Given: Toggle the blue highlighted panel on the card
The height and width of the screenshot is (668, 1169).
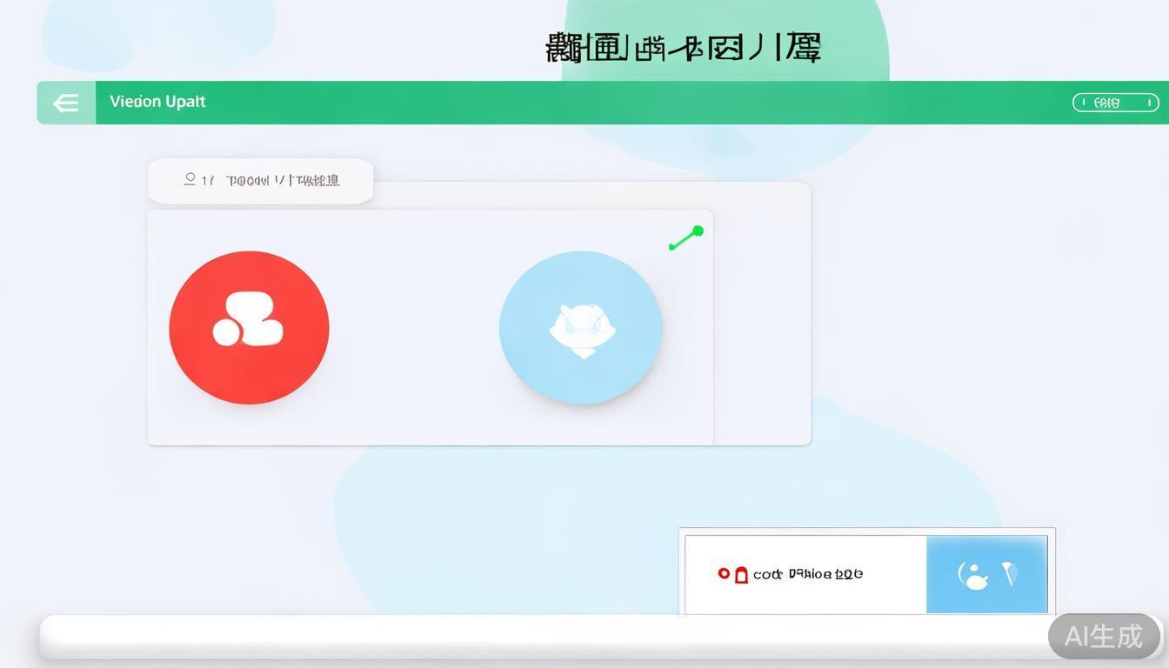Looking at the screenshot, I should click(x=987, y=574).
